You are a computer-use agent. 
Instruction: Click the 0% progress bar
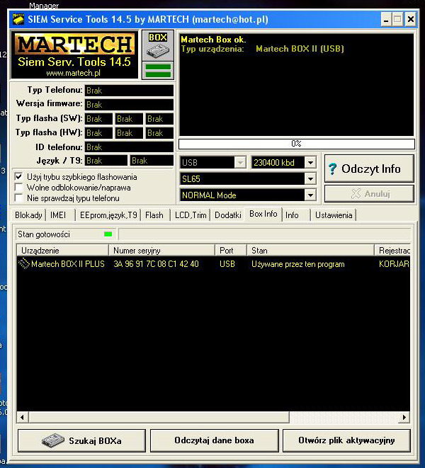[296, 144]
